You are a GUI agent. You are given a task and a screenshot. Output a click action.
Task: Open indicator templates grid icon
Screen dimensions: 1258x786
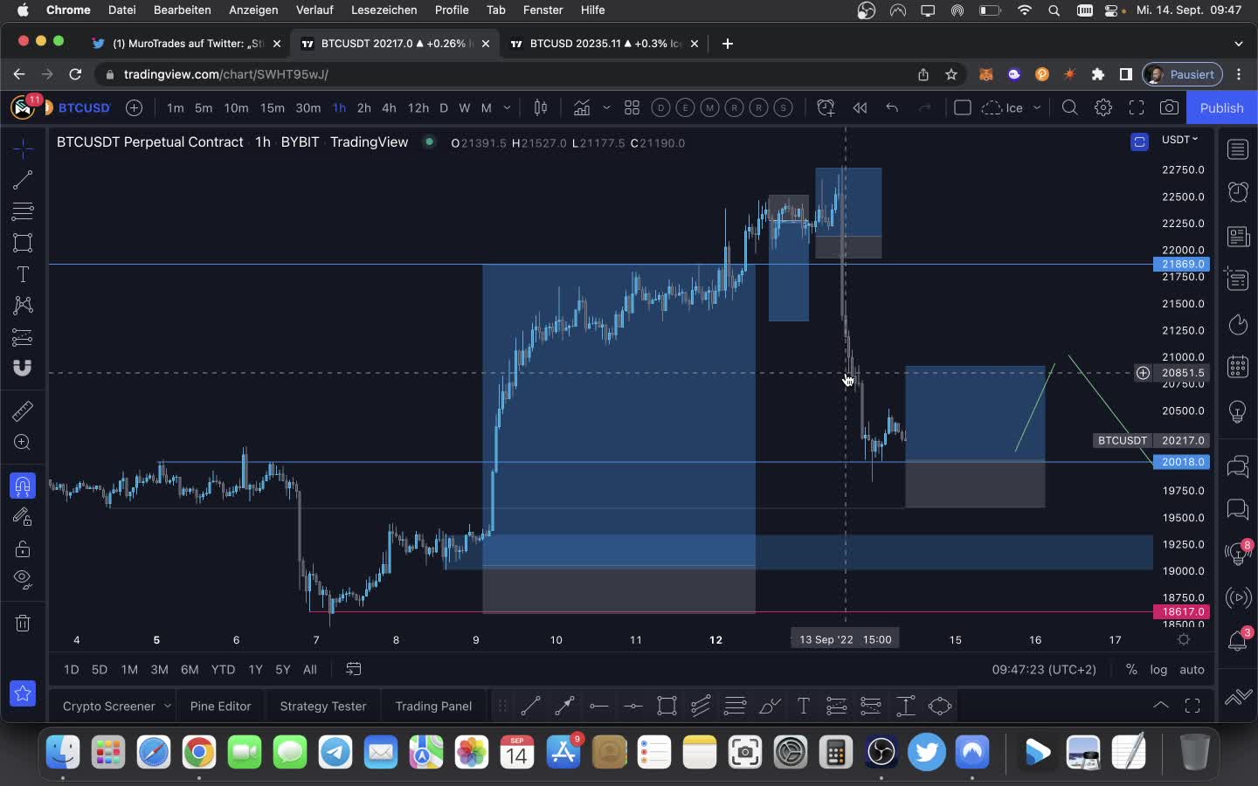pyautogui.click(x=632, y=107)
